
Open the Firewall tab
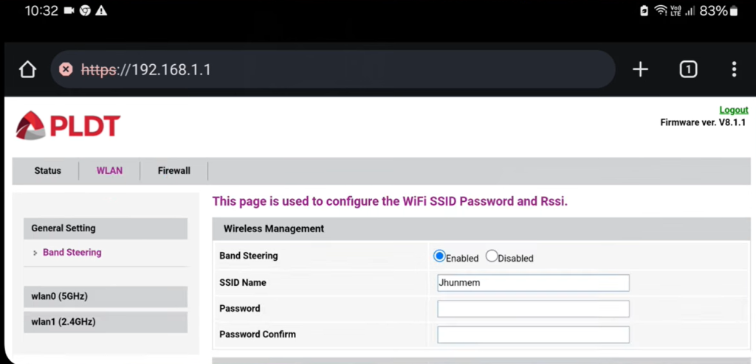174,171
